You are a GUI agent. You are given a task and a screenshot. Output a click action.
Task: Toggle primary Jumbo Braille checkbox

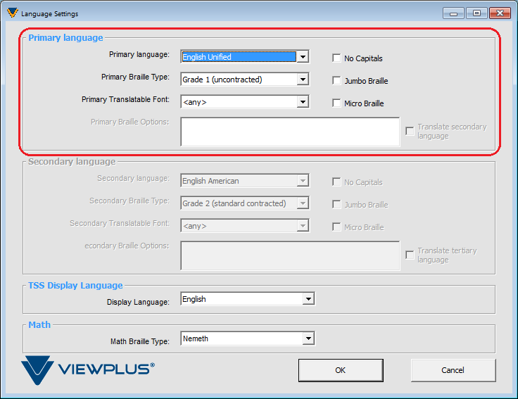(x=337, y=81)
